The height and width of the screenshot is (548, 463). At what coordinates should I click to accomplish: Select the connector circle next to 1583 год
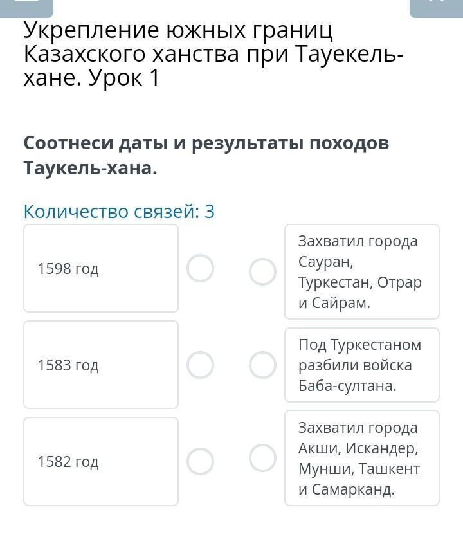click(200, 365)
